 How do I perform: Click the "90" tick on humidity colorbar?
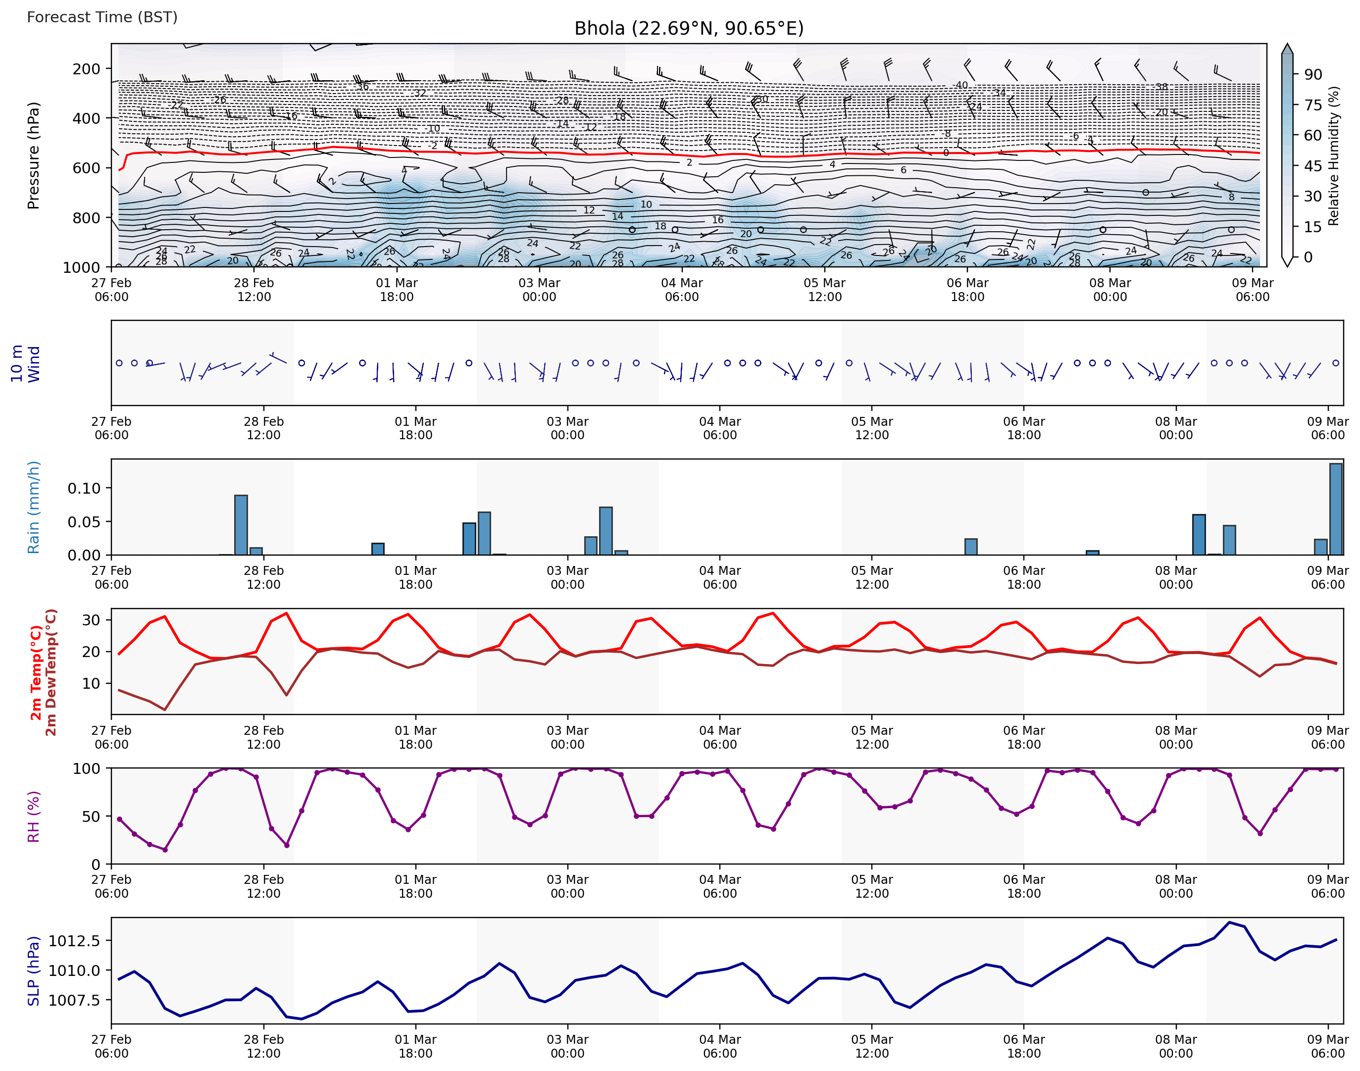pos(1313,75)
